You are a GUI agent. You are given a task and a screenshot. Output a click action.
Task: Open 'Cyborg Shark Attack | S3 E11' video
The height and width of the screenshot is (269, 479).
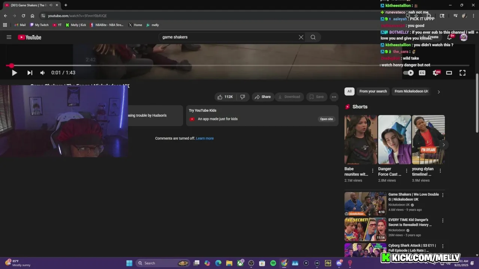[x=412, y=248]
